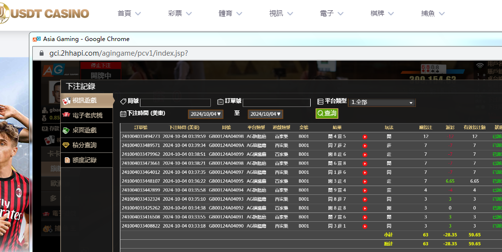Focus the 訂單號 input field

click(x=276, y=103)
